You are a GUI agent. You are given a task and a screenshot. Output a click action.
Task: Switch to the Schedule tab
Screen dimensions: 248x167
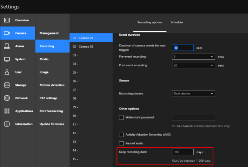click(177, 23)
